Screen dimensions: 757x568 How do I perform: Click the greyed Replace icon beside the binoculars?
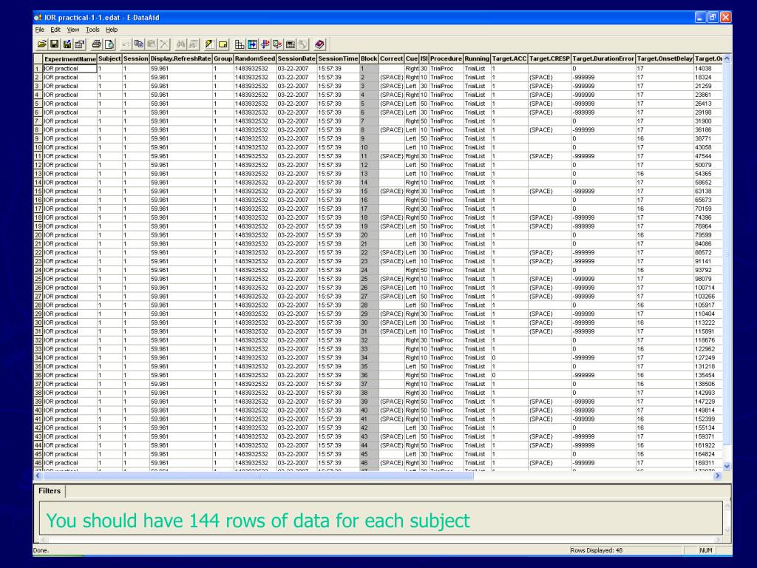point(193,44)
